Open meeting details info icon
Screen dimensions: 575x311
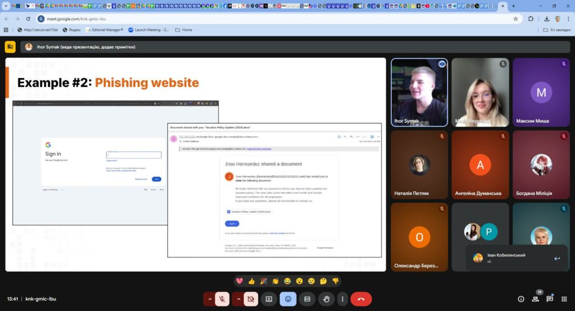521,299
